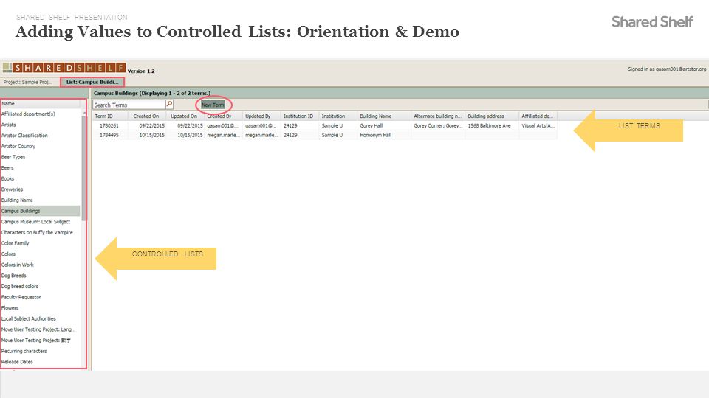The width and height of the screenshot is (709, 398).
Task: Click the Visual Arts|A... affiliated department cell
Action: click(538, 125)
